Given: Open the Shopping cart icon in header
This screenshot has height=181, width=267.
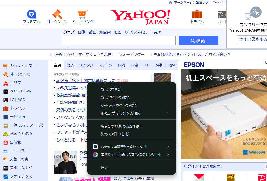Looking at the screenshot, I should click(x=83, y=14).
